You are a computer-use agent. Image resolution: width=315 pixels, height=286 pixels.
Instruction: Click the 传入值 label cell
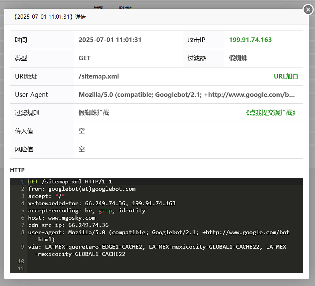[x=42, y=131]
